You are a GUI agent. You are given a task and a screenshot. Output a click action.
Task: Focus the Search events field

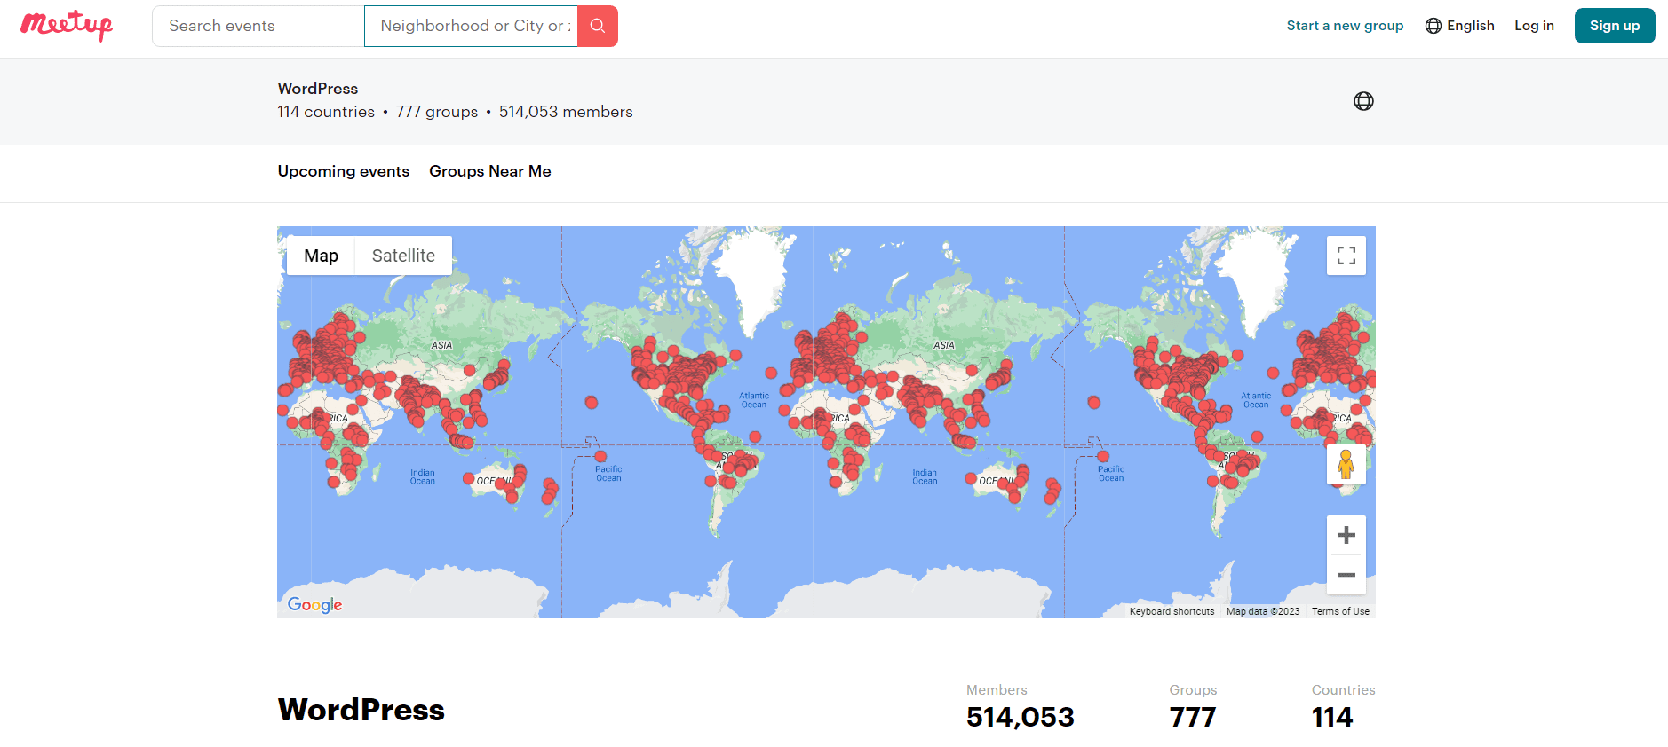tap(258, 26)
